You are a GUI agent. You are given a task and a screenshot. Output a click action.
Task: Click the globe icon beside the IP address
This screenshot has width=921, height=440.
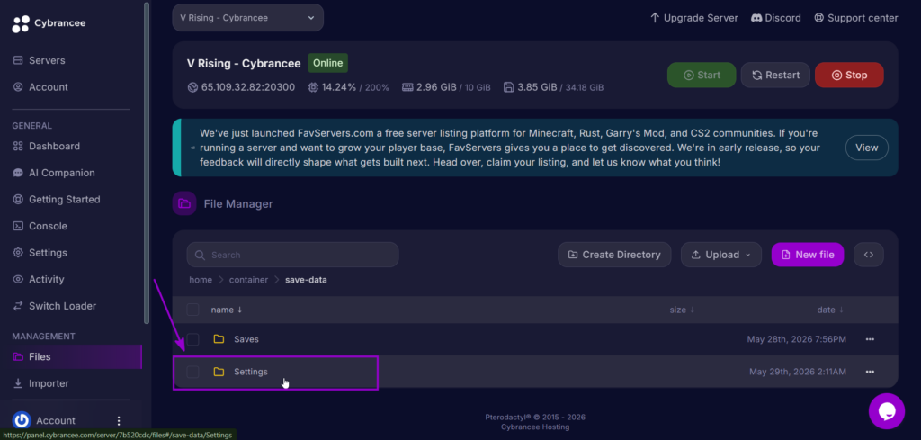(192, 87)
